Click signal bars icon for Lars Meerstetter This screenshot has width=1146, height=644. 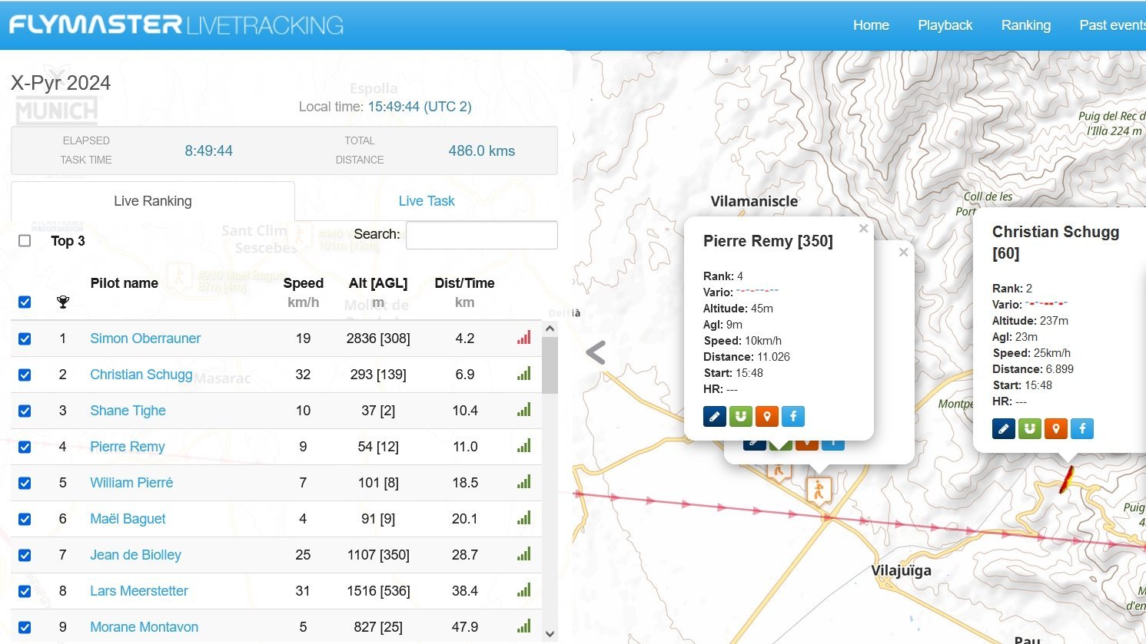(x=524, y=590)
